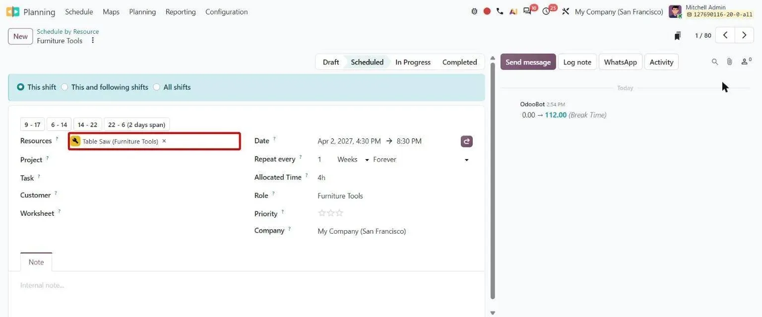Go to the next record arrow
Screen dimensions: 762x317
[x=744, y=35]
